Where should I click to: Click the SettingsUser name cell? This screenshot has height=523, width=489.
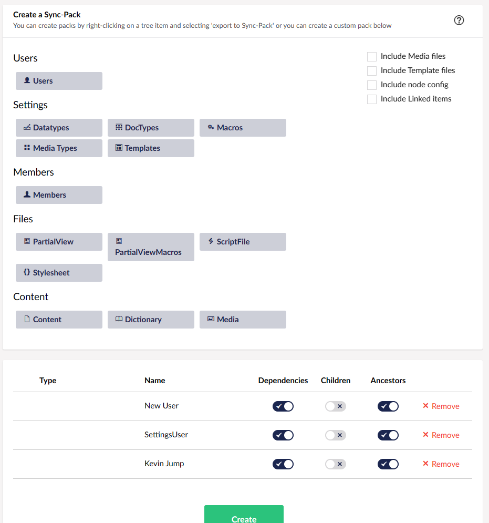click(166, 435)
